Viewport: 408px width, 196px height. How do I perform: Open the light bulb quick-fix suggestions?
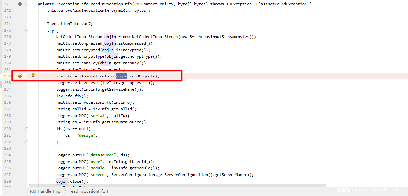coord(33,76)
